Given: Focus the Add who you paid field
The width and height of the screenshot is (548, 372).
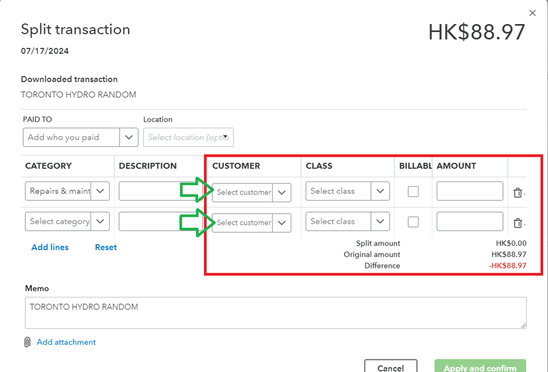Looking at the screenshot, I should (71, 137).
